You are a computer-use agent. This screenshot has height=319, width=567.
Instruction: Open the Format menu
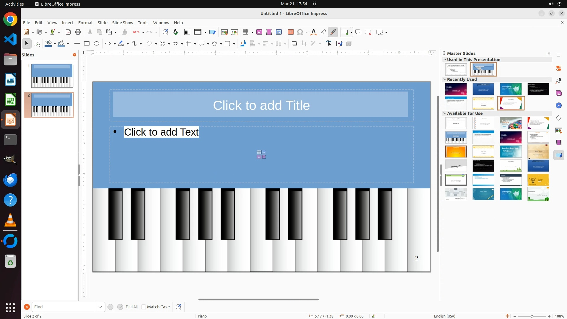[x=85, y=23]
